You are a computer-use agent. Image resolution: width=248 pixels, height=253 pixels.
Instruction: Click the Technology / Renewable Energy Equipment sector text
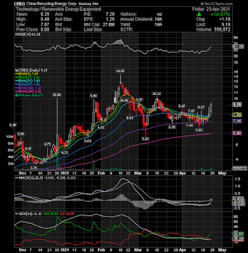[x=59, y=9]
